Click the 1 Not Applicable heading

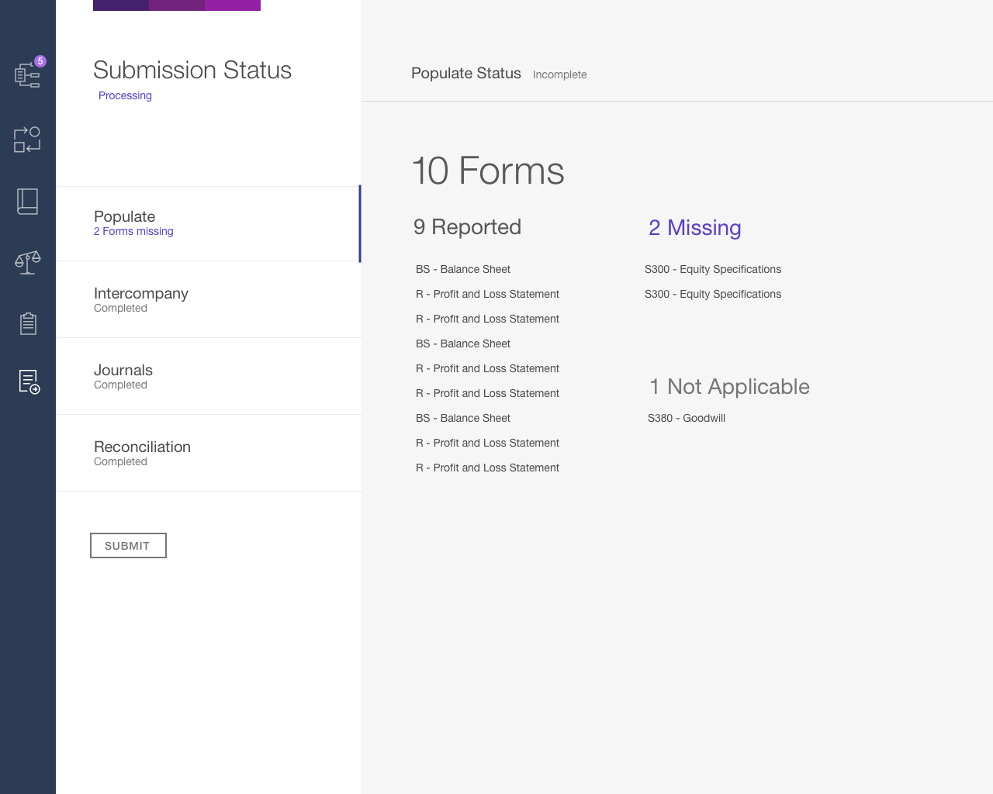729,386
